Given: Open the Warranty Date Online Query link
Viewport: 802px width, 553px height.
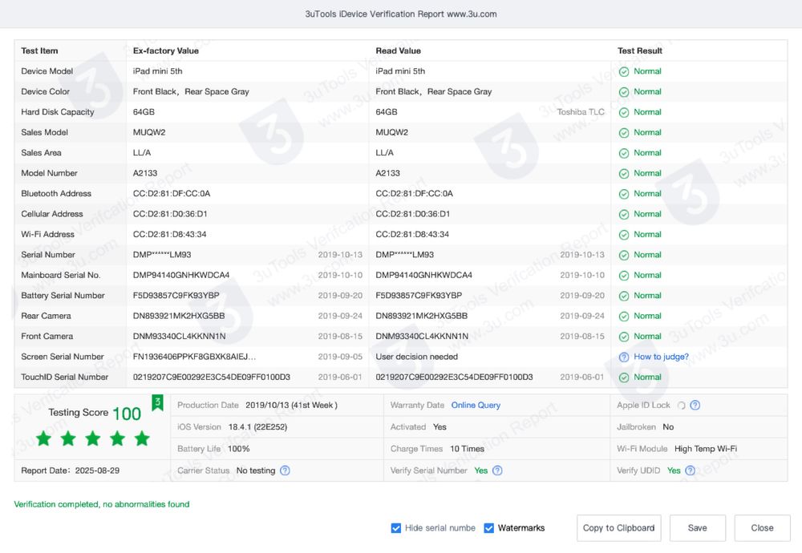Looking at the screenshot, I should 476,406.
